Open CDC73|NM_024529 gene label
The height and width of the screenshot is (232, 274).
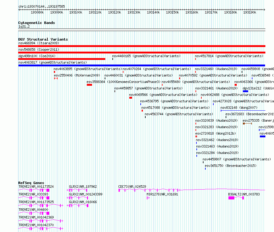(x=132, y=187)
